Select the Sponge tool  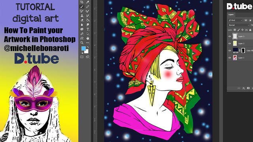coord(82,29)
